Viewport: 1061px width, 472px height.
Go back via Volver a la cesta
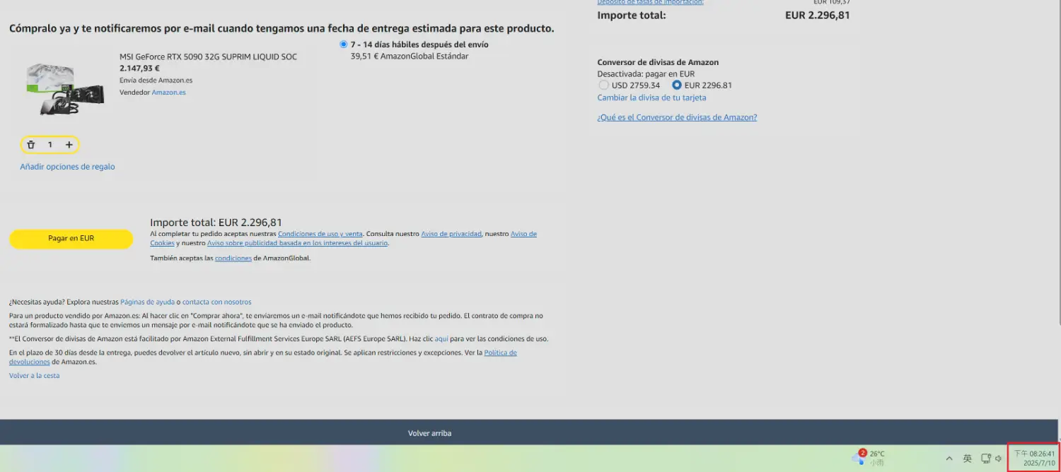pyautogui.click(x=34, y=376)
